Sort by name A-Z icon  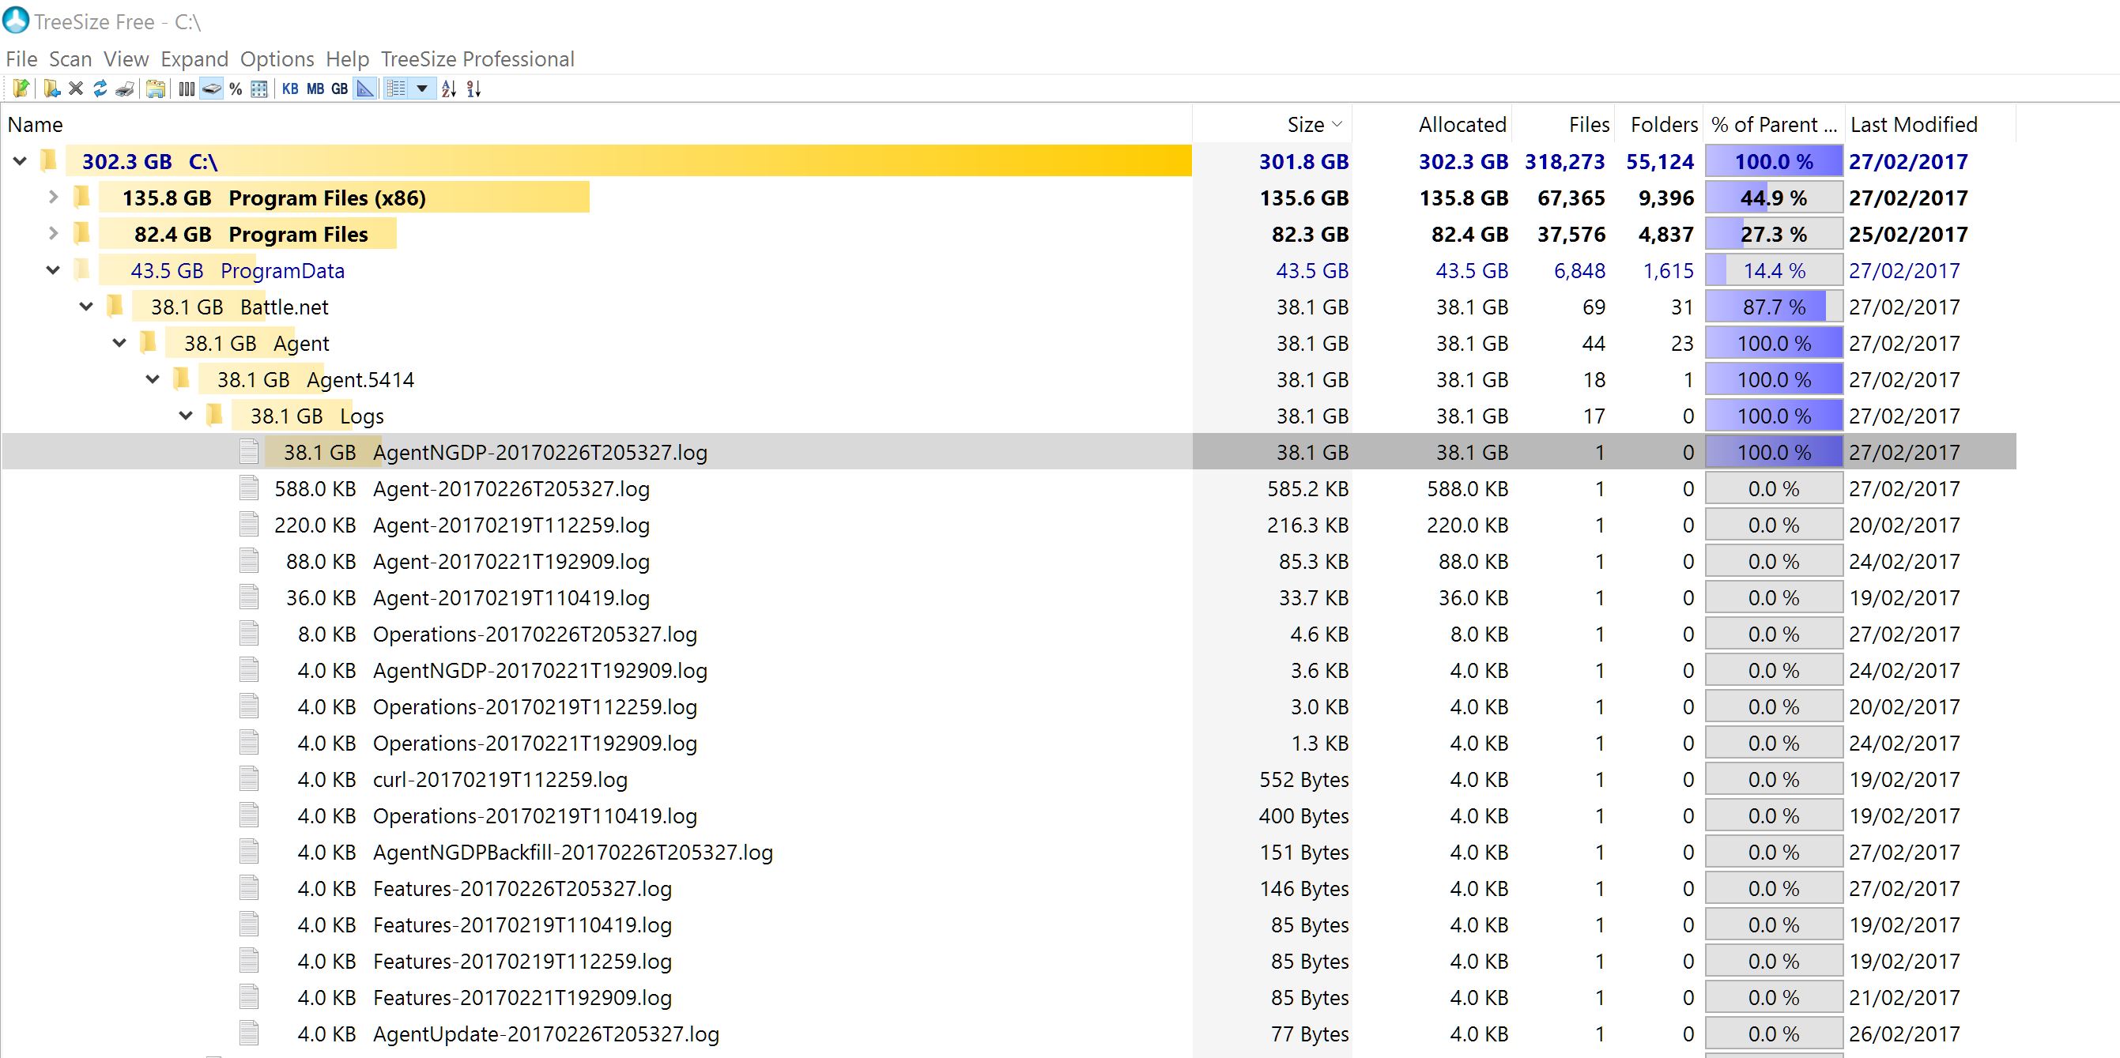click(448, 88)
